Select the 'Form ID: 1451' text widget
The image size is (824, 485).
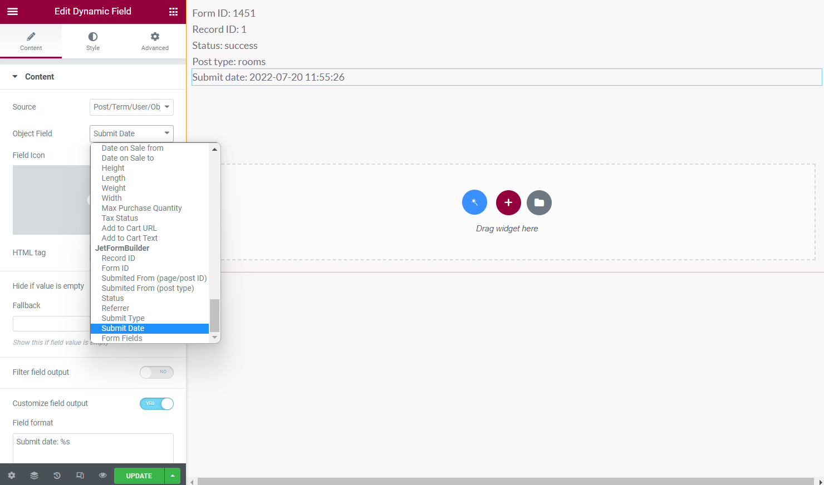pyautogui.click(x=224, y=13)
